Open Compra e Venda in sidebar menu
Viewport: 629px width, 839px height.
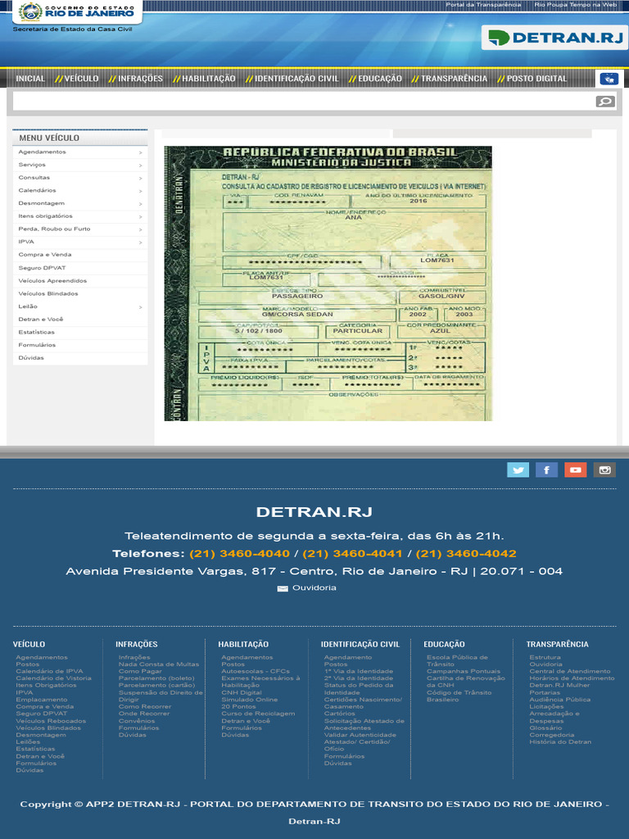45,255
